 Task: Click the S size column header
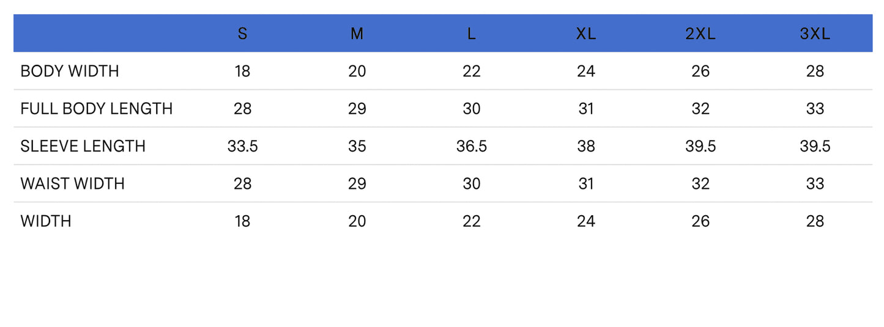(x=242, y=34)
